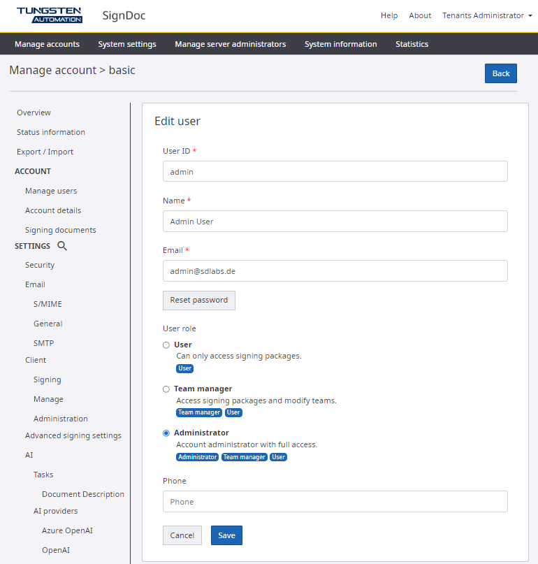The width and height of the screenshot is (538, 564).
Task: Go to Manage server administrators
Action: 230,44
